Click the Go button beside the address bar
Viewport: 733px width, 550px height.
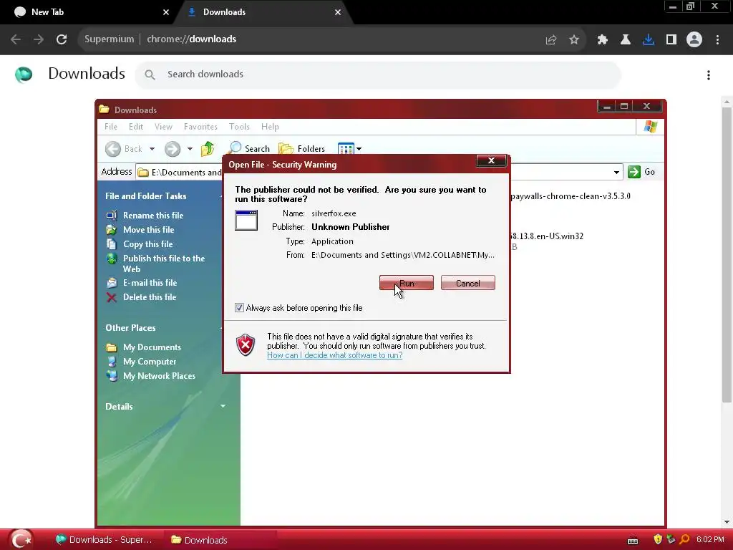coord(642,172)
